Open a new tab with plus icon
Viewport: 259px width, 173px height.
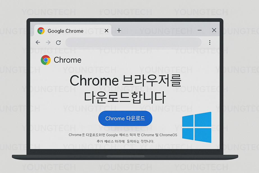tap(119, 30)
